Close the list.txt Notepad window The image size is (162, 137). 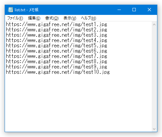point(149,10)
